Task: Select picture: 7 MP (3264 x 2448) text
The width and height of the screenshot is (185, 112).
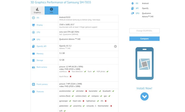Action: (71, 84)
